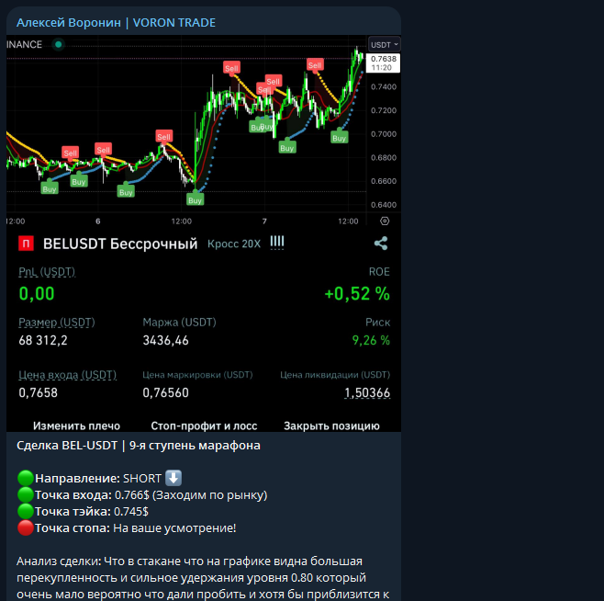Click the lowest Buy marker on the chart
Screen dimensions: 604x601
click(x=195, y=200)
